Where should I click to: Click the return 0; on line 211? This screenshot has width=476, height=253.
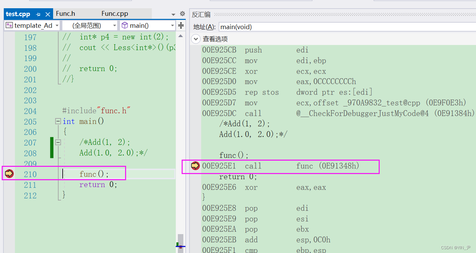tap(98, 185)
